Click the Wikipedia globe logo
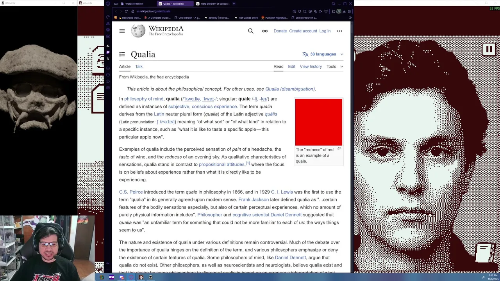The height and width of the screenshot is (281, 500). pyautogui.click(x=138, y=31)
